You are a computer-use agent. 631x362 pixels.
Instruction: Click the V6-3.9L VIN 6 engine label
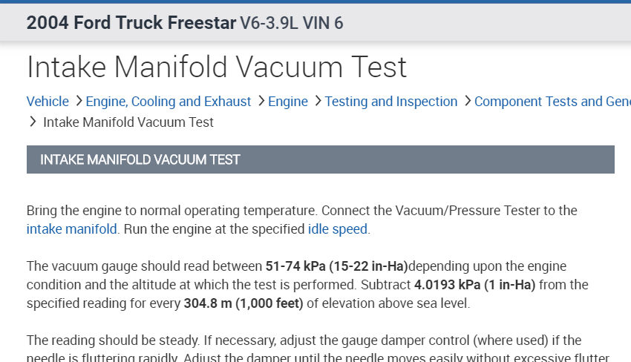(292, 23)
